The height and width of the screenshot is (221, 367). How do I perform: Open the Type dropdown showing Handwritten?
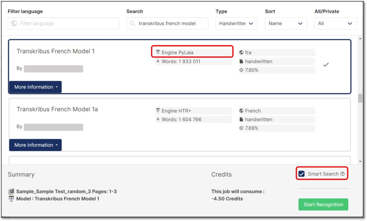pyautogui.click(x=237, y=23)
